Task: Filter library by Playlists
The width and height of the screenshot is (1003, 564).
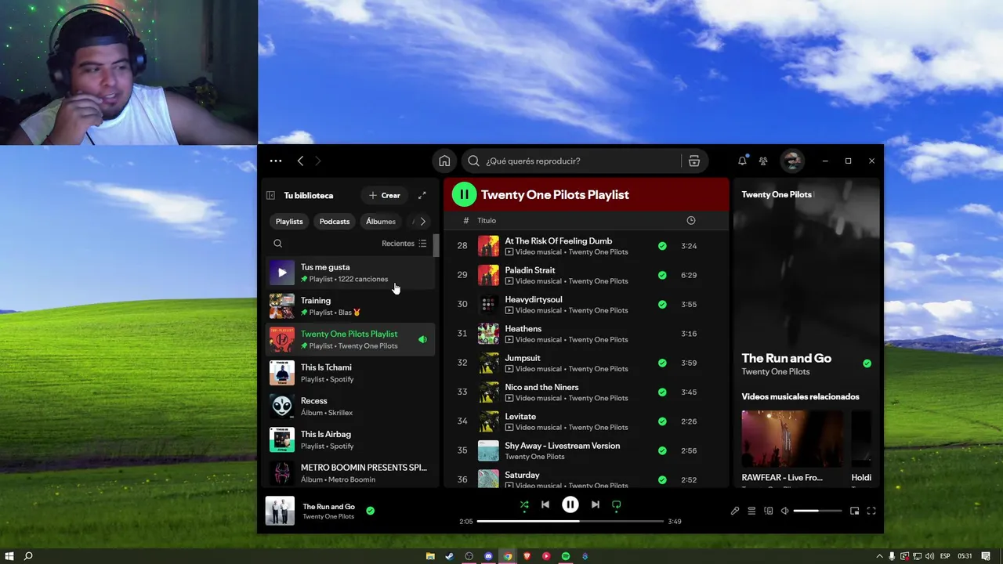Action: tap(289, 222)
